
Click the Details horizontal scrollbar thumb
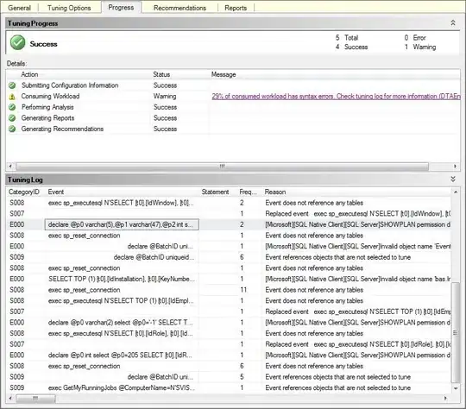click(x=222, y=167)
